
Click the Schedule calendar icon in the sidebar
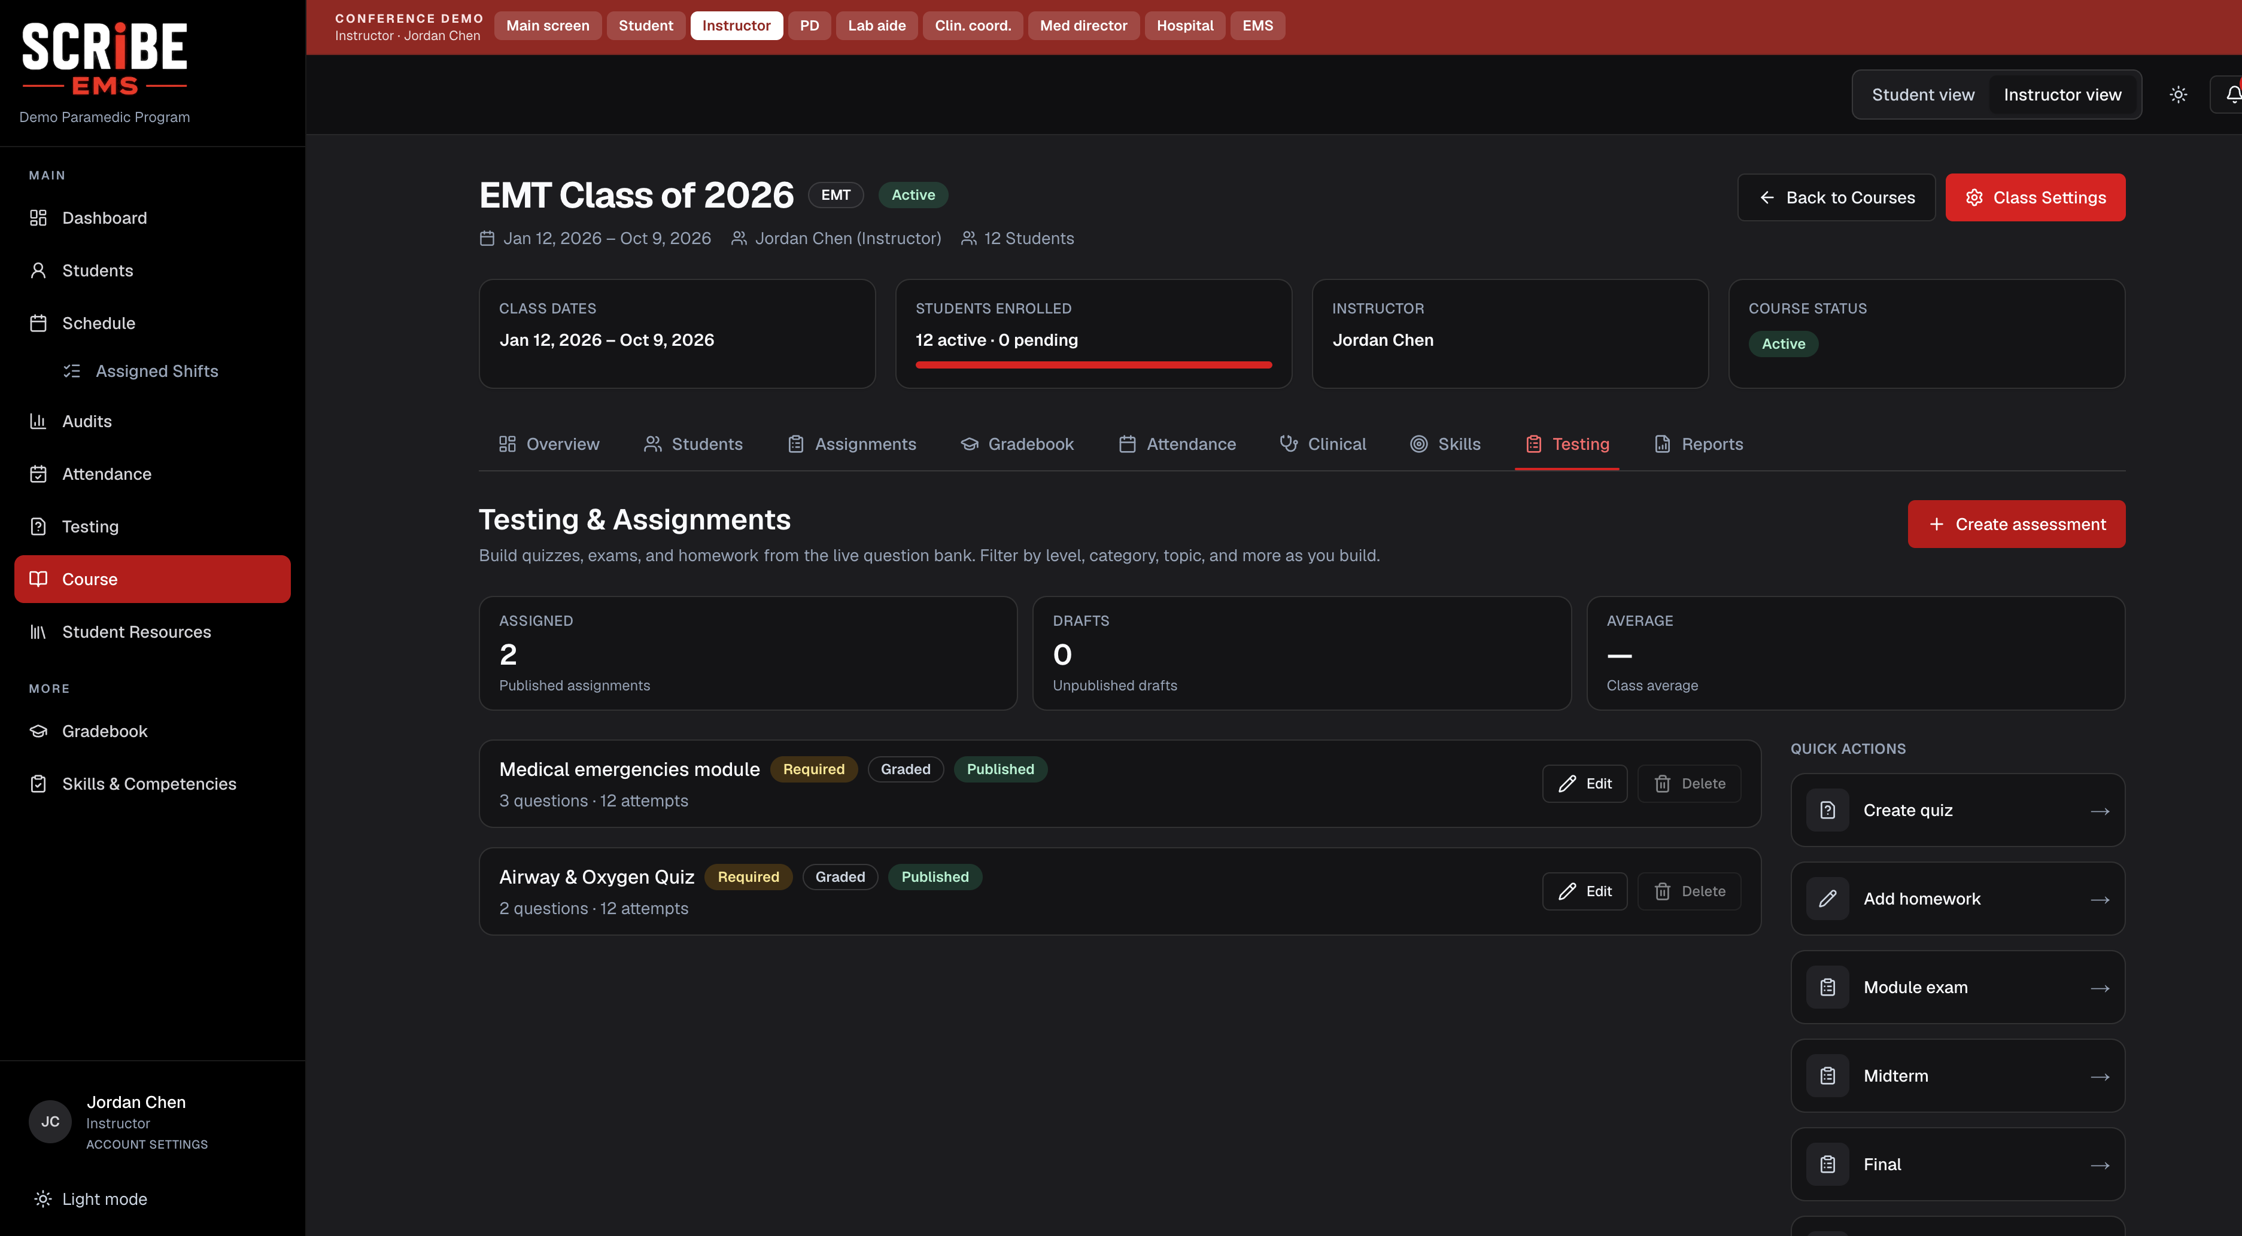(x=38, y=322)
